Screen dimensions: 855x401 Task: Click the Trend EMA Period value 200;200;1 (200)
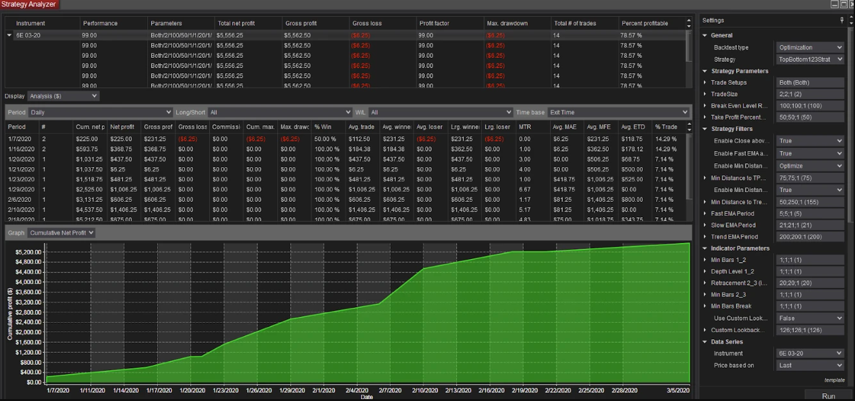(810, 236)
